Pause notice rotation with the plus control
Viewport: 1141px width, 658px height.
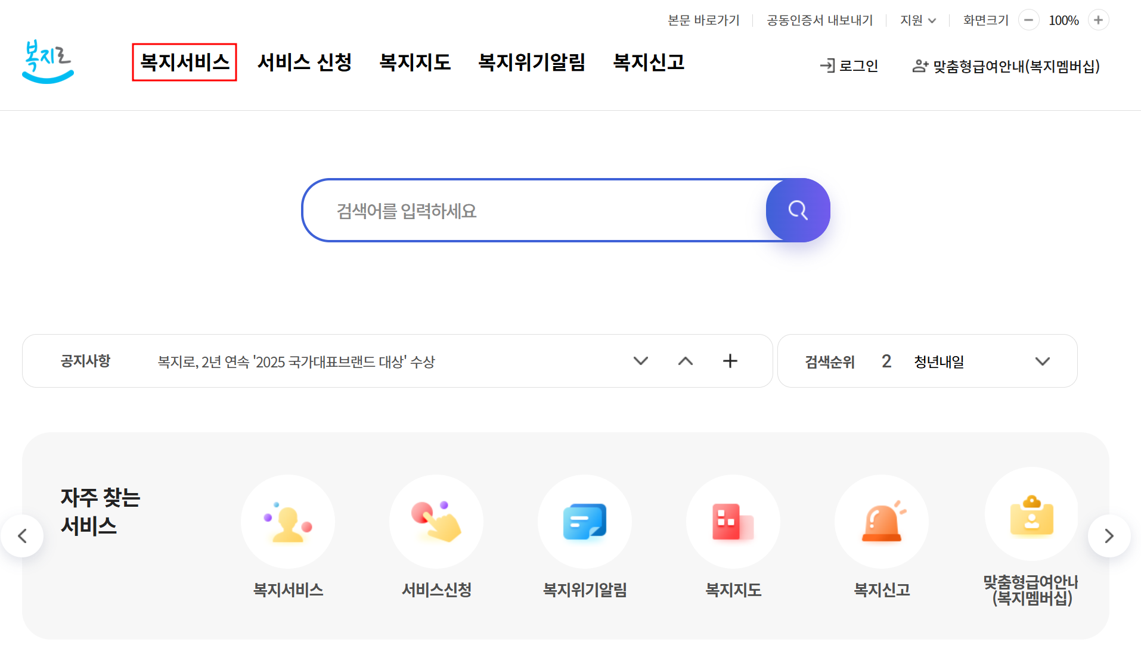pyautogui.click(x=730, y=361)
